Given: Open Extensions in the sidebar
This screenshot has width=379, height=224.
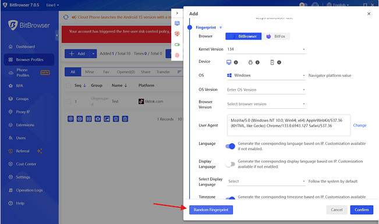Looking at the screenshot, I should coord(25,125).
